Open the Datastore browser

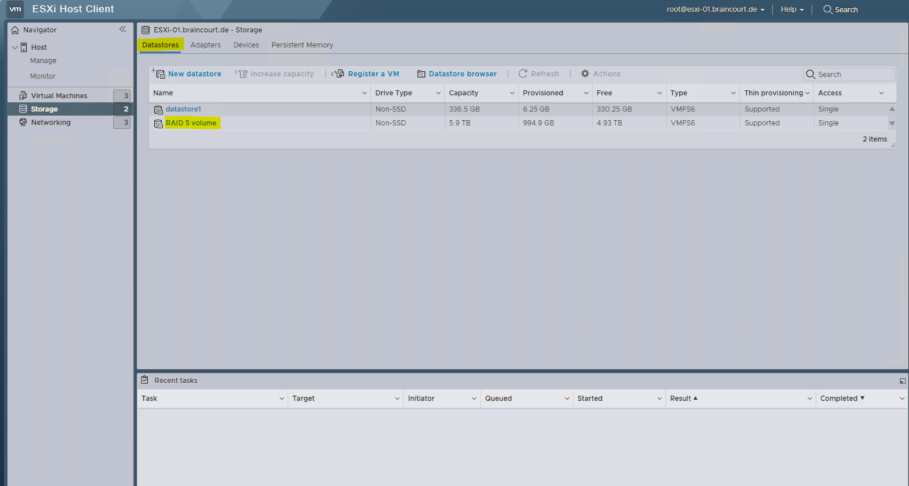[457, 73]
